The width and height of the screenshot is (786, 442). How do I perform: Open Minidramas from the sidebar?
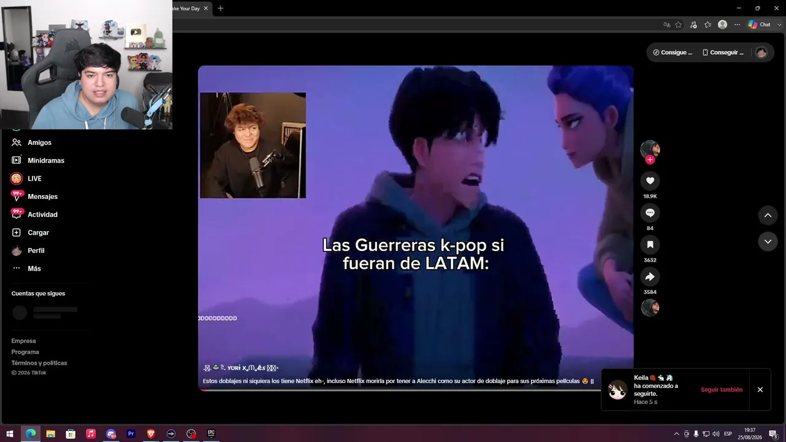pos(39,160)
